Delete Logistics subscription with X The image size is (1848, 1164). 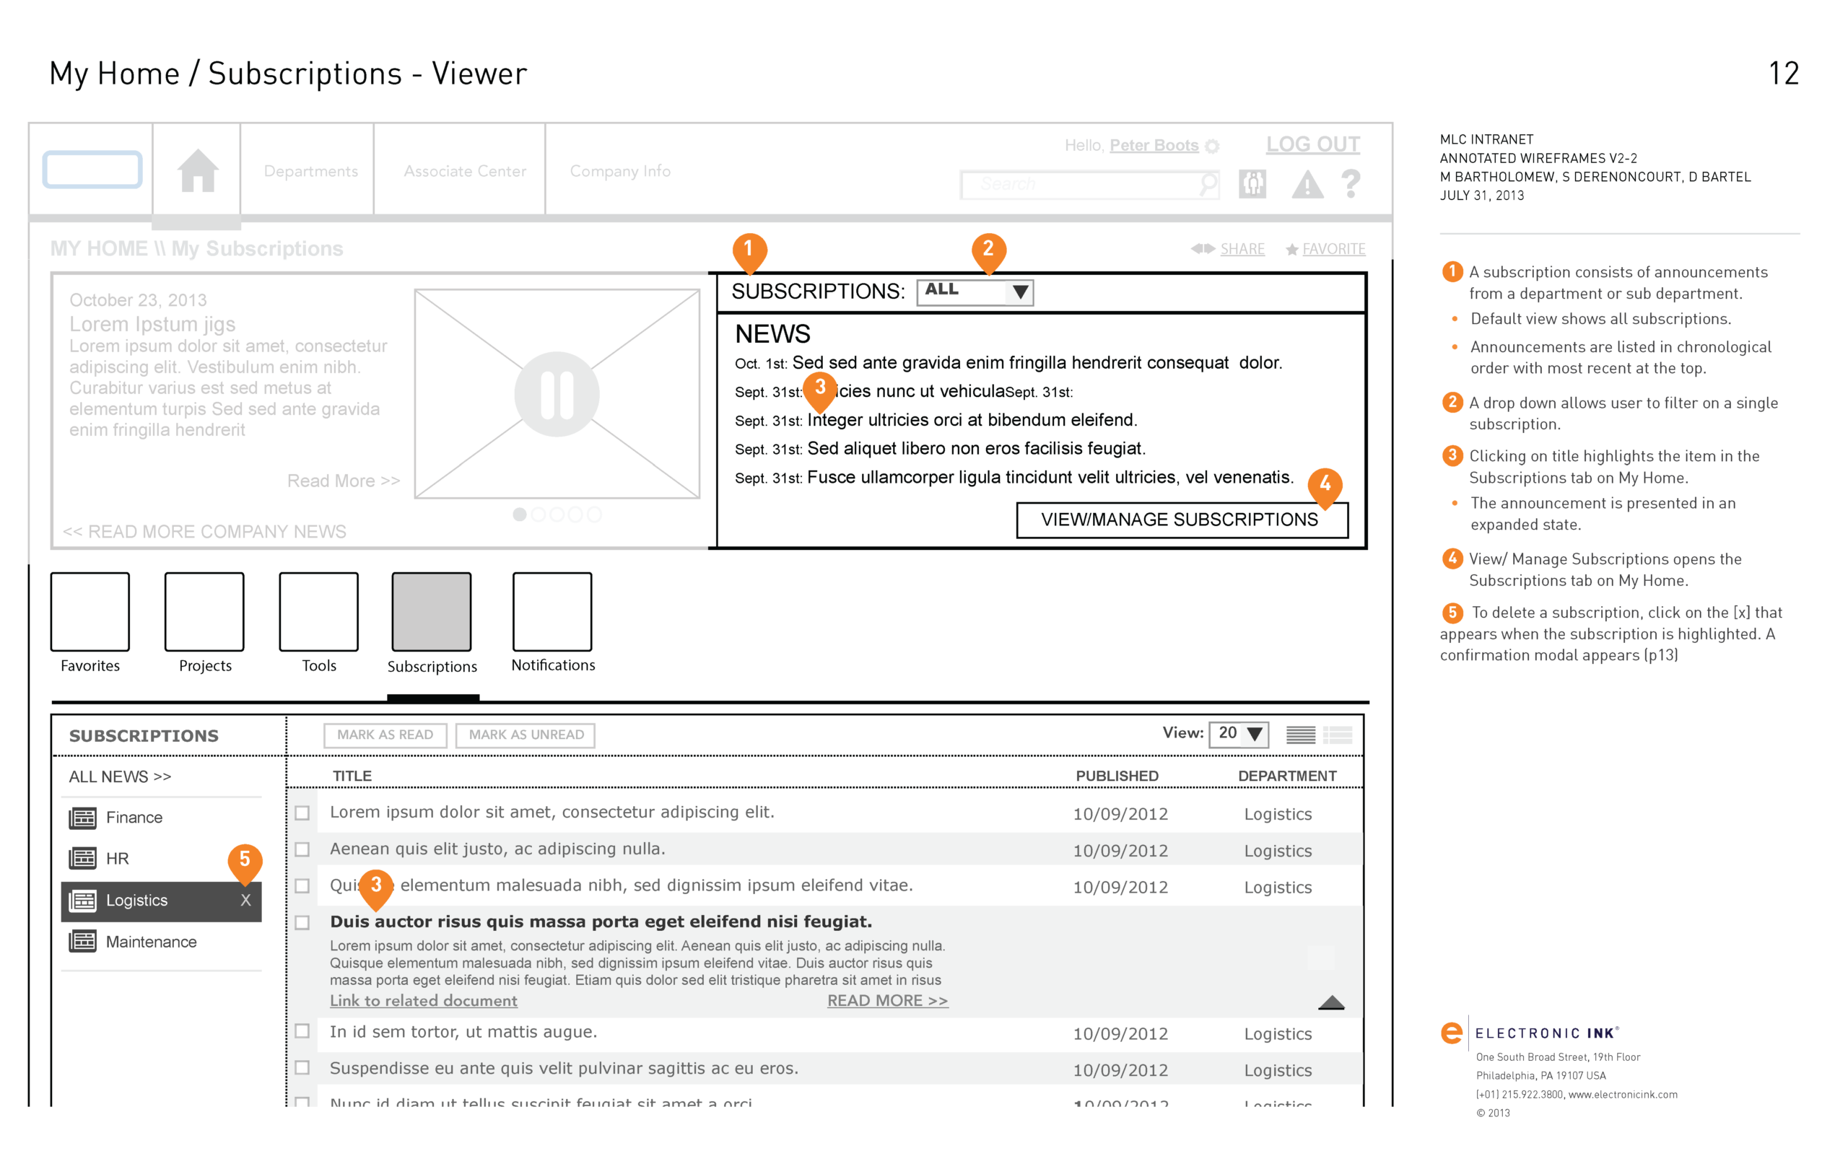(x=245, y=900)
